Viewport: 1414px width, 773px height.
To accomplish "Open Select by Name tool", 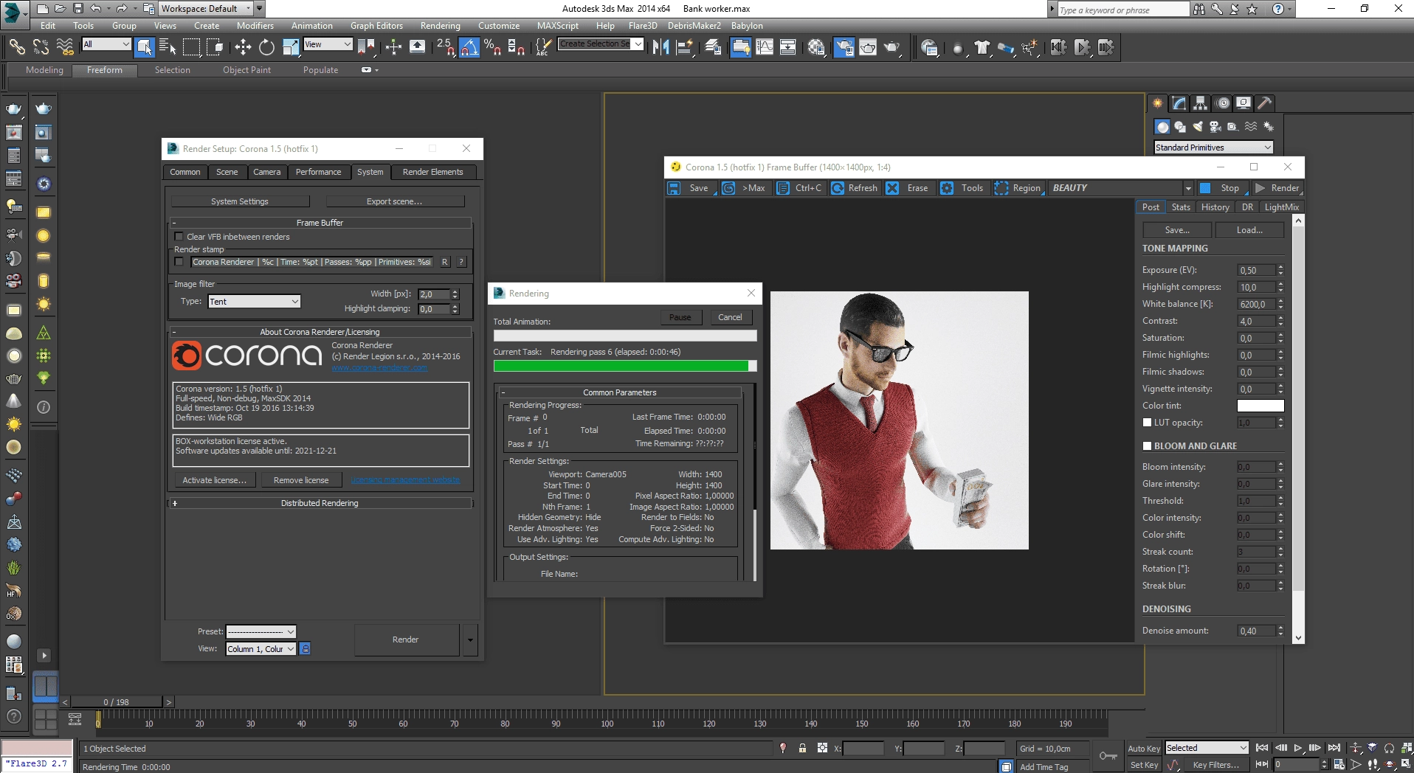I will [x=168, y=47].
